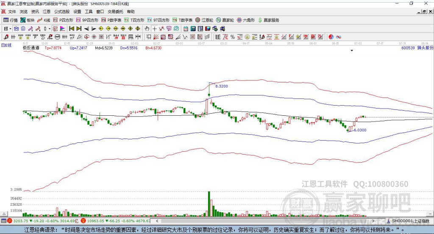Select the compass target circle icon
Image resolution: width=434 pixels, height=234 pixels.
point(86,37)
